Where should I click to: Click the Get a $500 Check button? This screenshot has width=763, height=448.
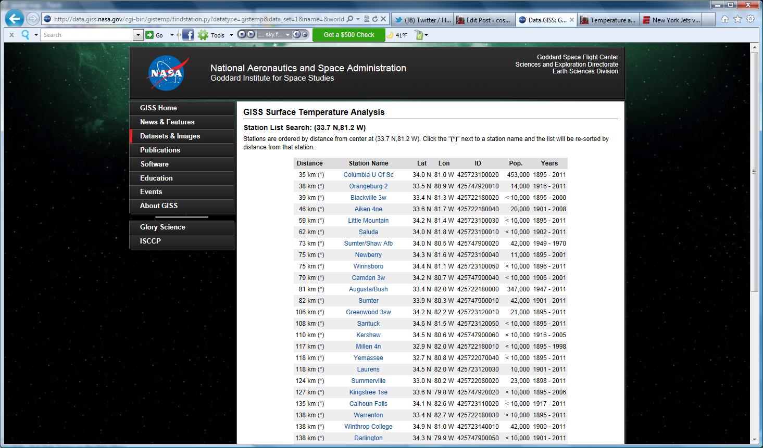[348, 35]
